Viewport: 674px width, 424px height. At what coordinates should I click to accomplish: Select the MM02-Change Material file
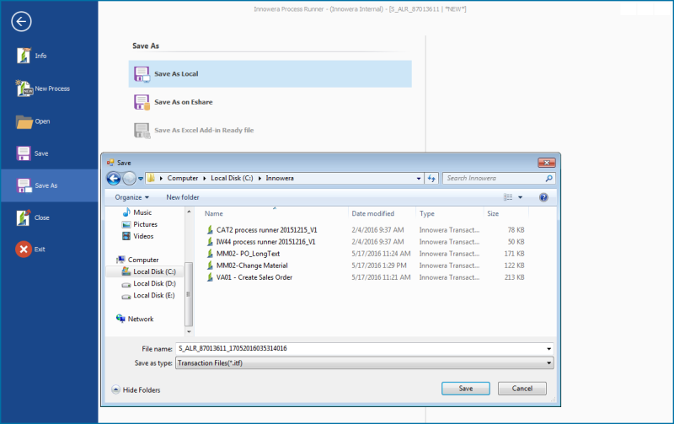tap(253, 266)
